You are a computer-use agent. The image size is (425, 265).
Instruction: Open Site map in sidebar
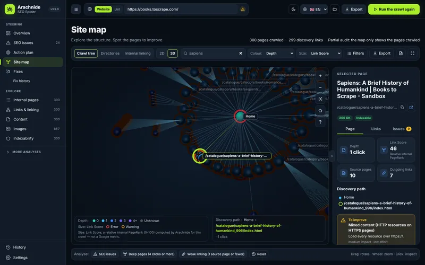point(32,62)
